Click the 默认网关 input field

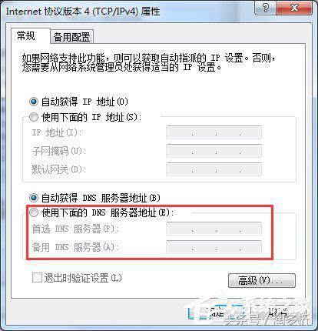[214, 169]
